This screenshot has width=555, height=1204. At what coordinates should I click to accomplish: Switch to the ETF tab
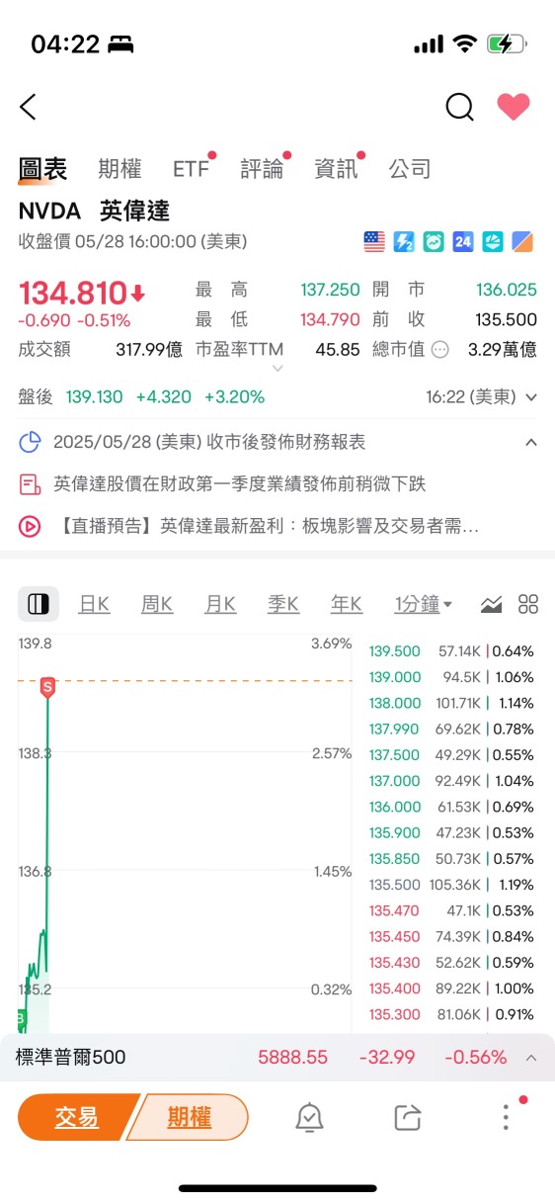click(x=192, y=169)
